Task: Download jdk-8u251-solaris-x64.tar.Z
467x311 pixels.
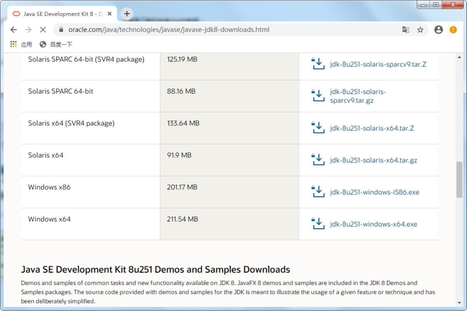Action: coord(372,128)
